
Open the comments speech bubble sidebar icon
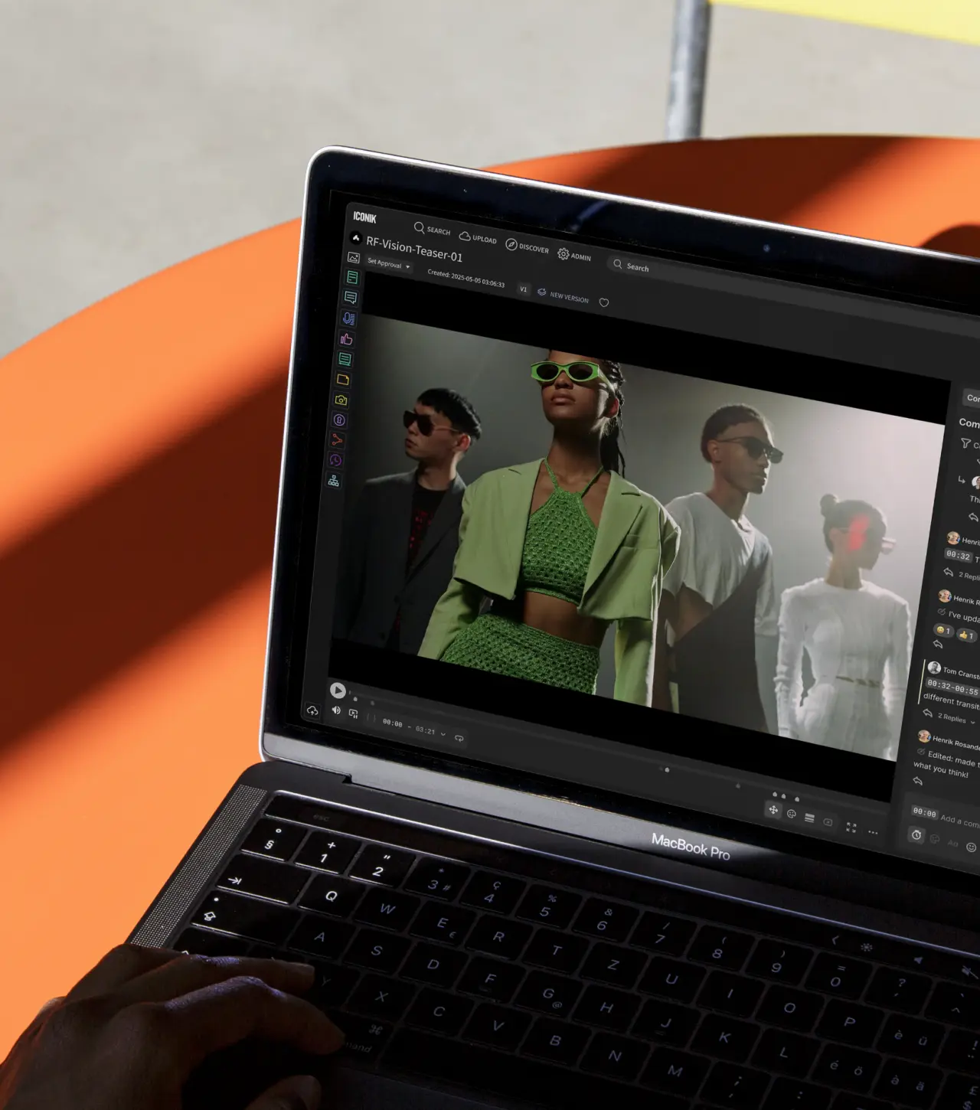[350, 298]
